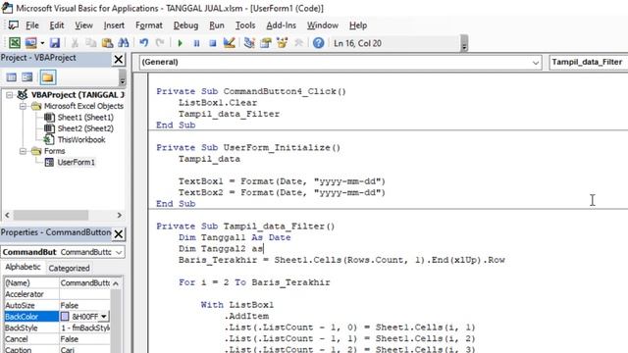
Task: Open the Help menu
Action: (357, 25)
